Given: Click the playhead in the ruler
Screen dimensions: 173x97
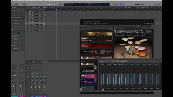Looking at the screenshot, I should click(x=57, y=10).
